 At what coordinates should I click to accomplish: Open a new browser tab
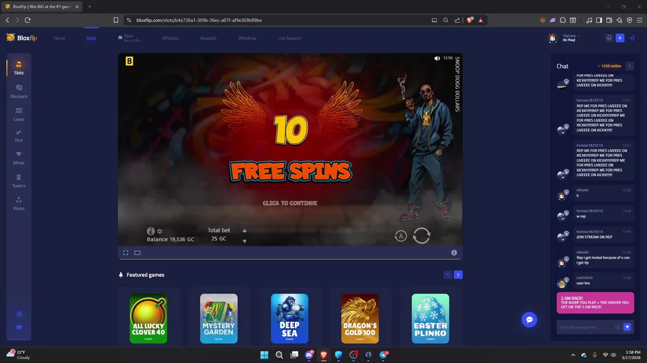pos(89,7)
